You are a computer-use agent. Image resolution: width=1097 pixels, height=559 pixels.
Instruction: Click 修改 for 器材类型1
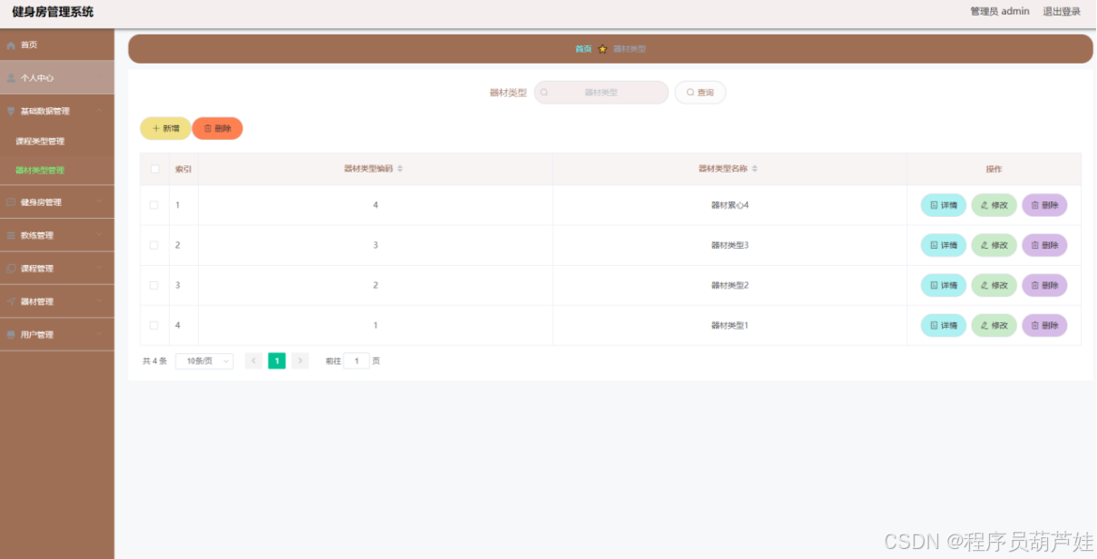tap(994, 325)
